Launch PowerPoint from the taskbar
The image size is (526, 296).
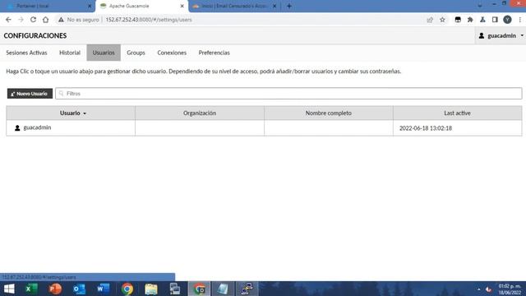coord(55,289)
